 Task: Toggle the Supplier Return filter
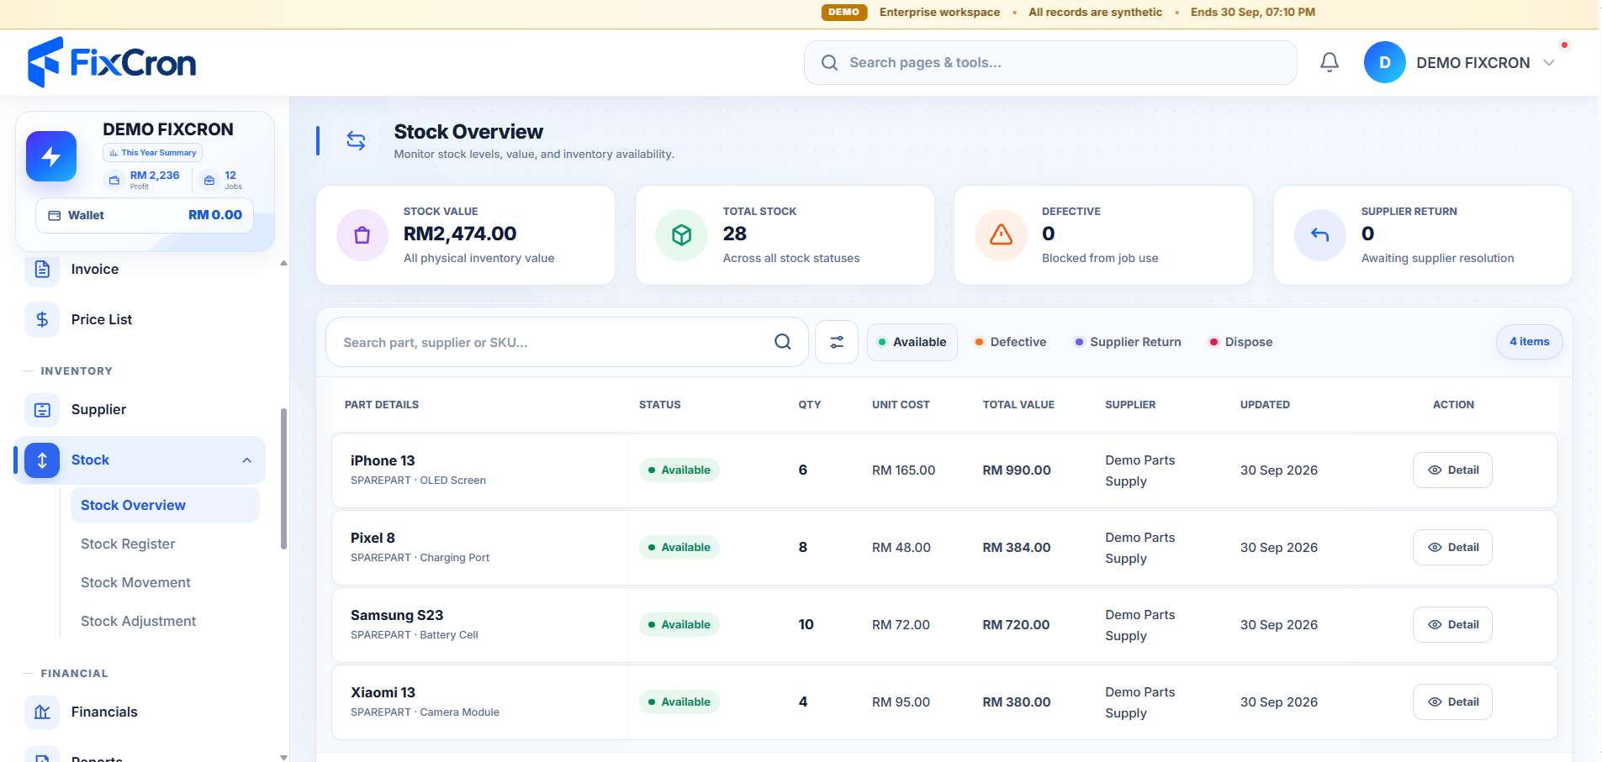click(1128, 342)
